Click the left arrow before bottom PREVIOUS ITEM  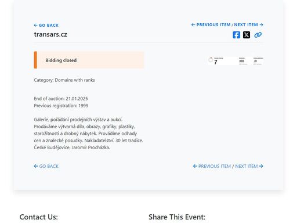click(x=195, y=166)
